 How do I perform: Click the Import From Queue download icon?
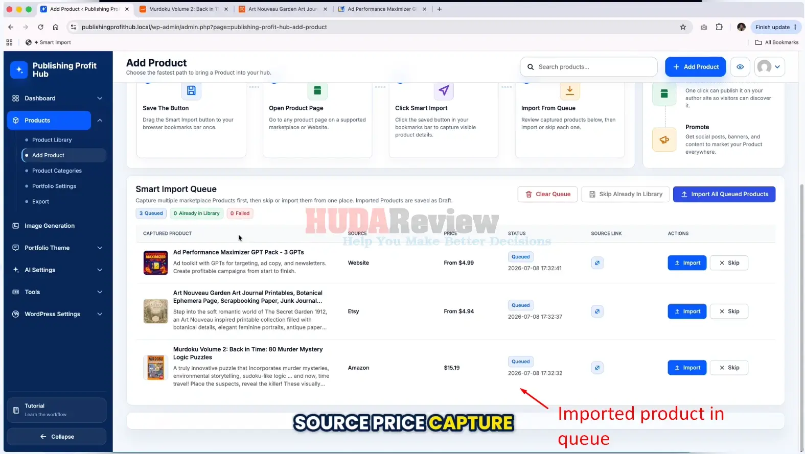570,90
